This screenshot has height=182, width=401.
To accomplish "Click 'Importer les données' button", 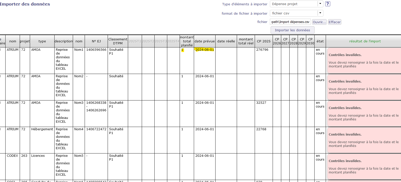I will click(292, 30).
